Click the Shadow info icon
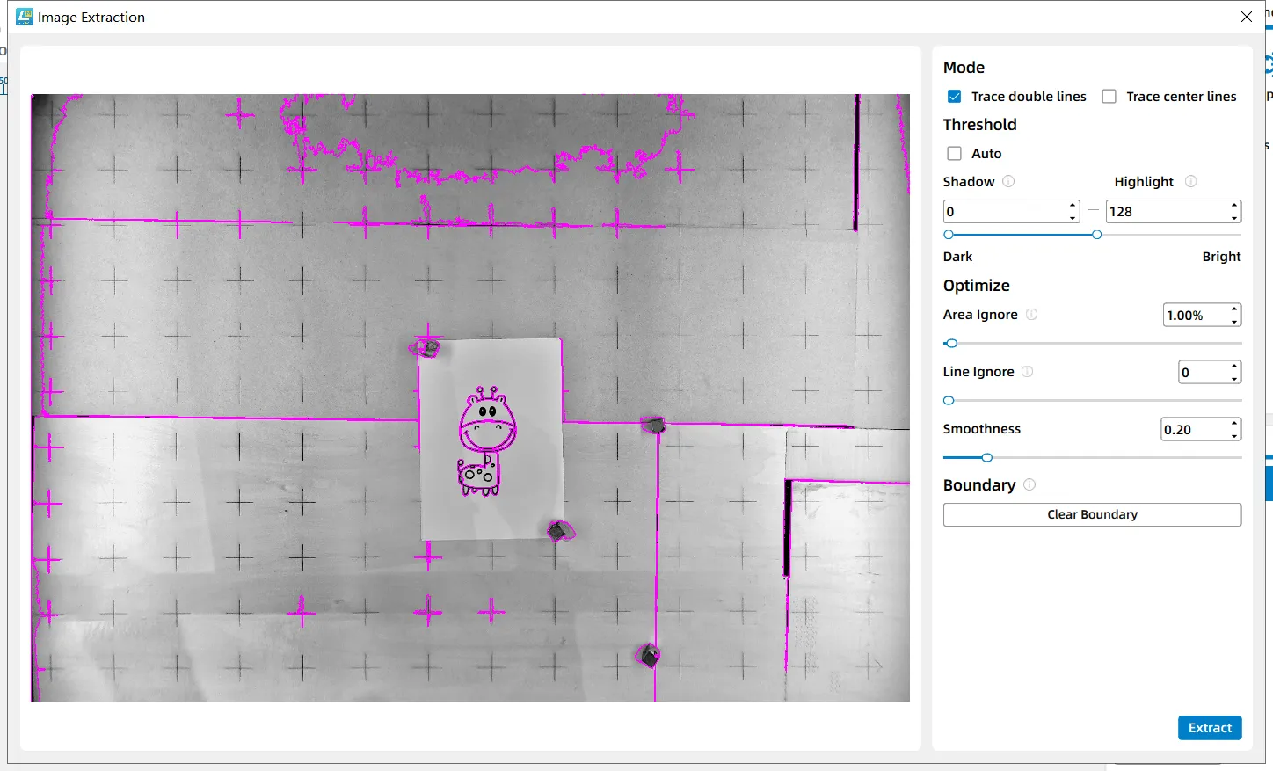1273x771 pixels. click(x=1008, y=181)
